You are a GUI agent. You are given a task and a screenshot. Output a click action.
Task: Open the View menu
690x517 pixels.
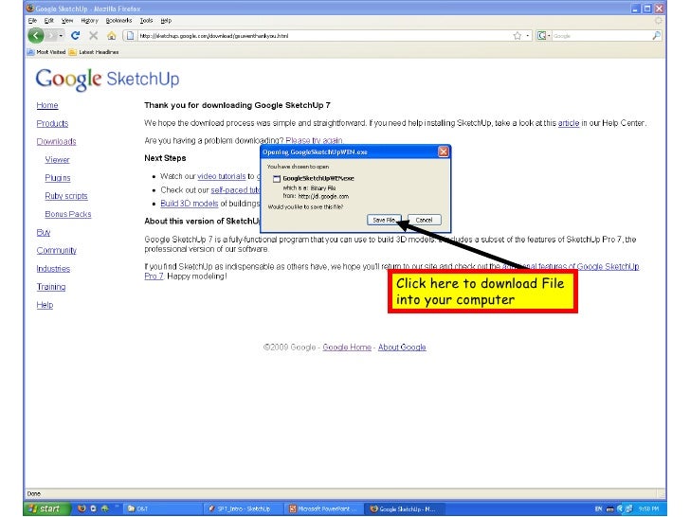click(67, 20)
